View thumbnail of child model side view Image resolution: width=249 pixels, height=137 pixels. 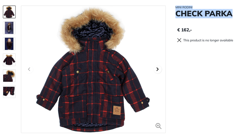(9, 28)
